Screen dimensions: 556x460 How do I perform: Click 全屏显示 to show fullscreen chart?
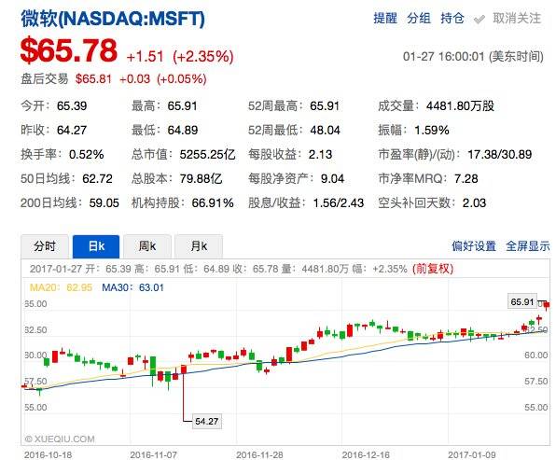coord(528,245)
